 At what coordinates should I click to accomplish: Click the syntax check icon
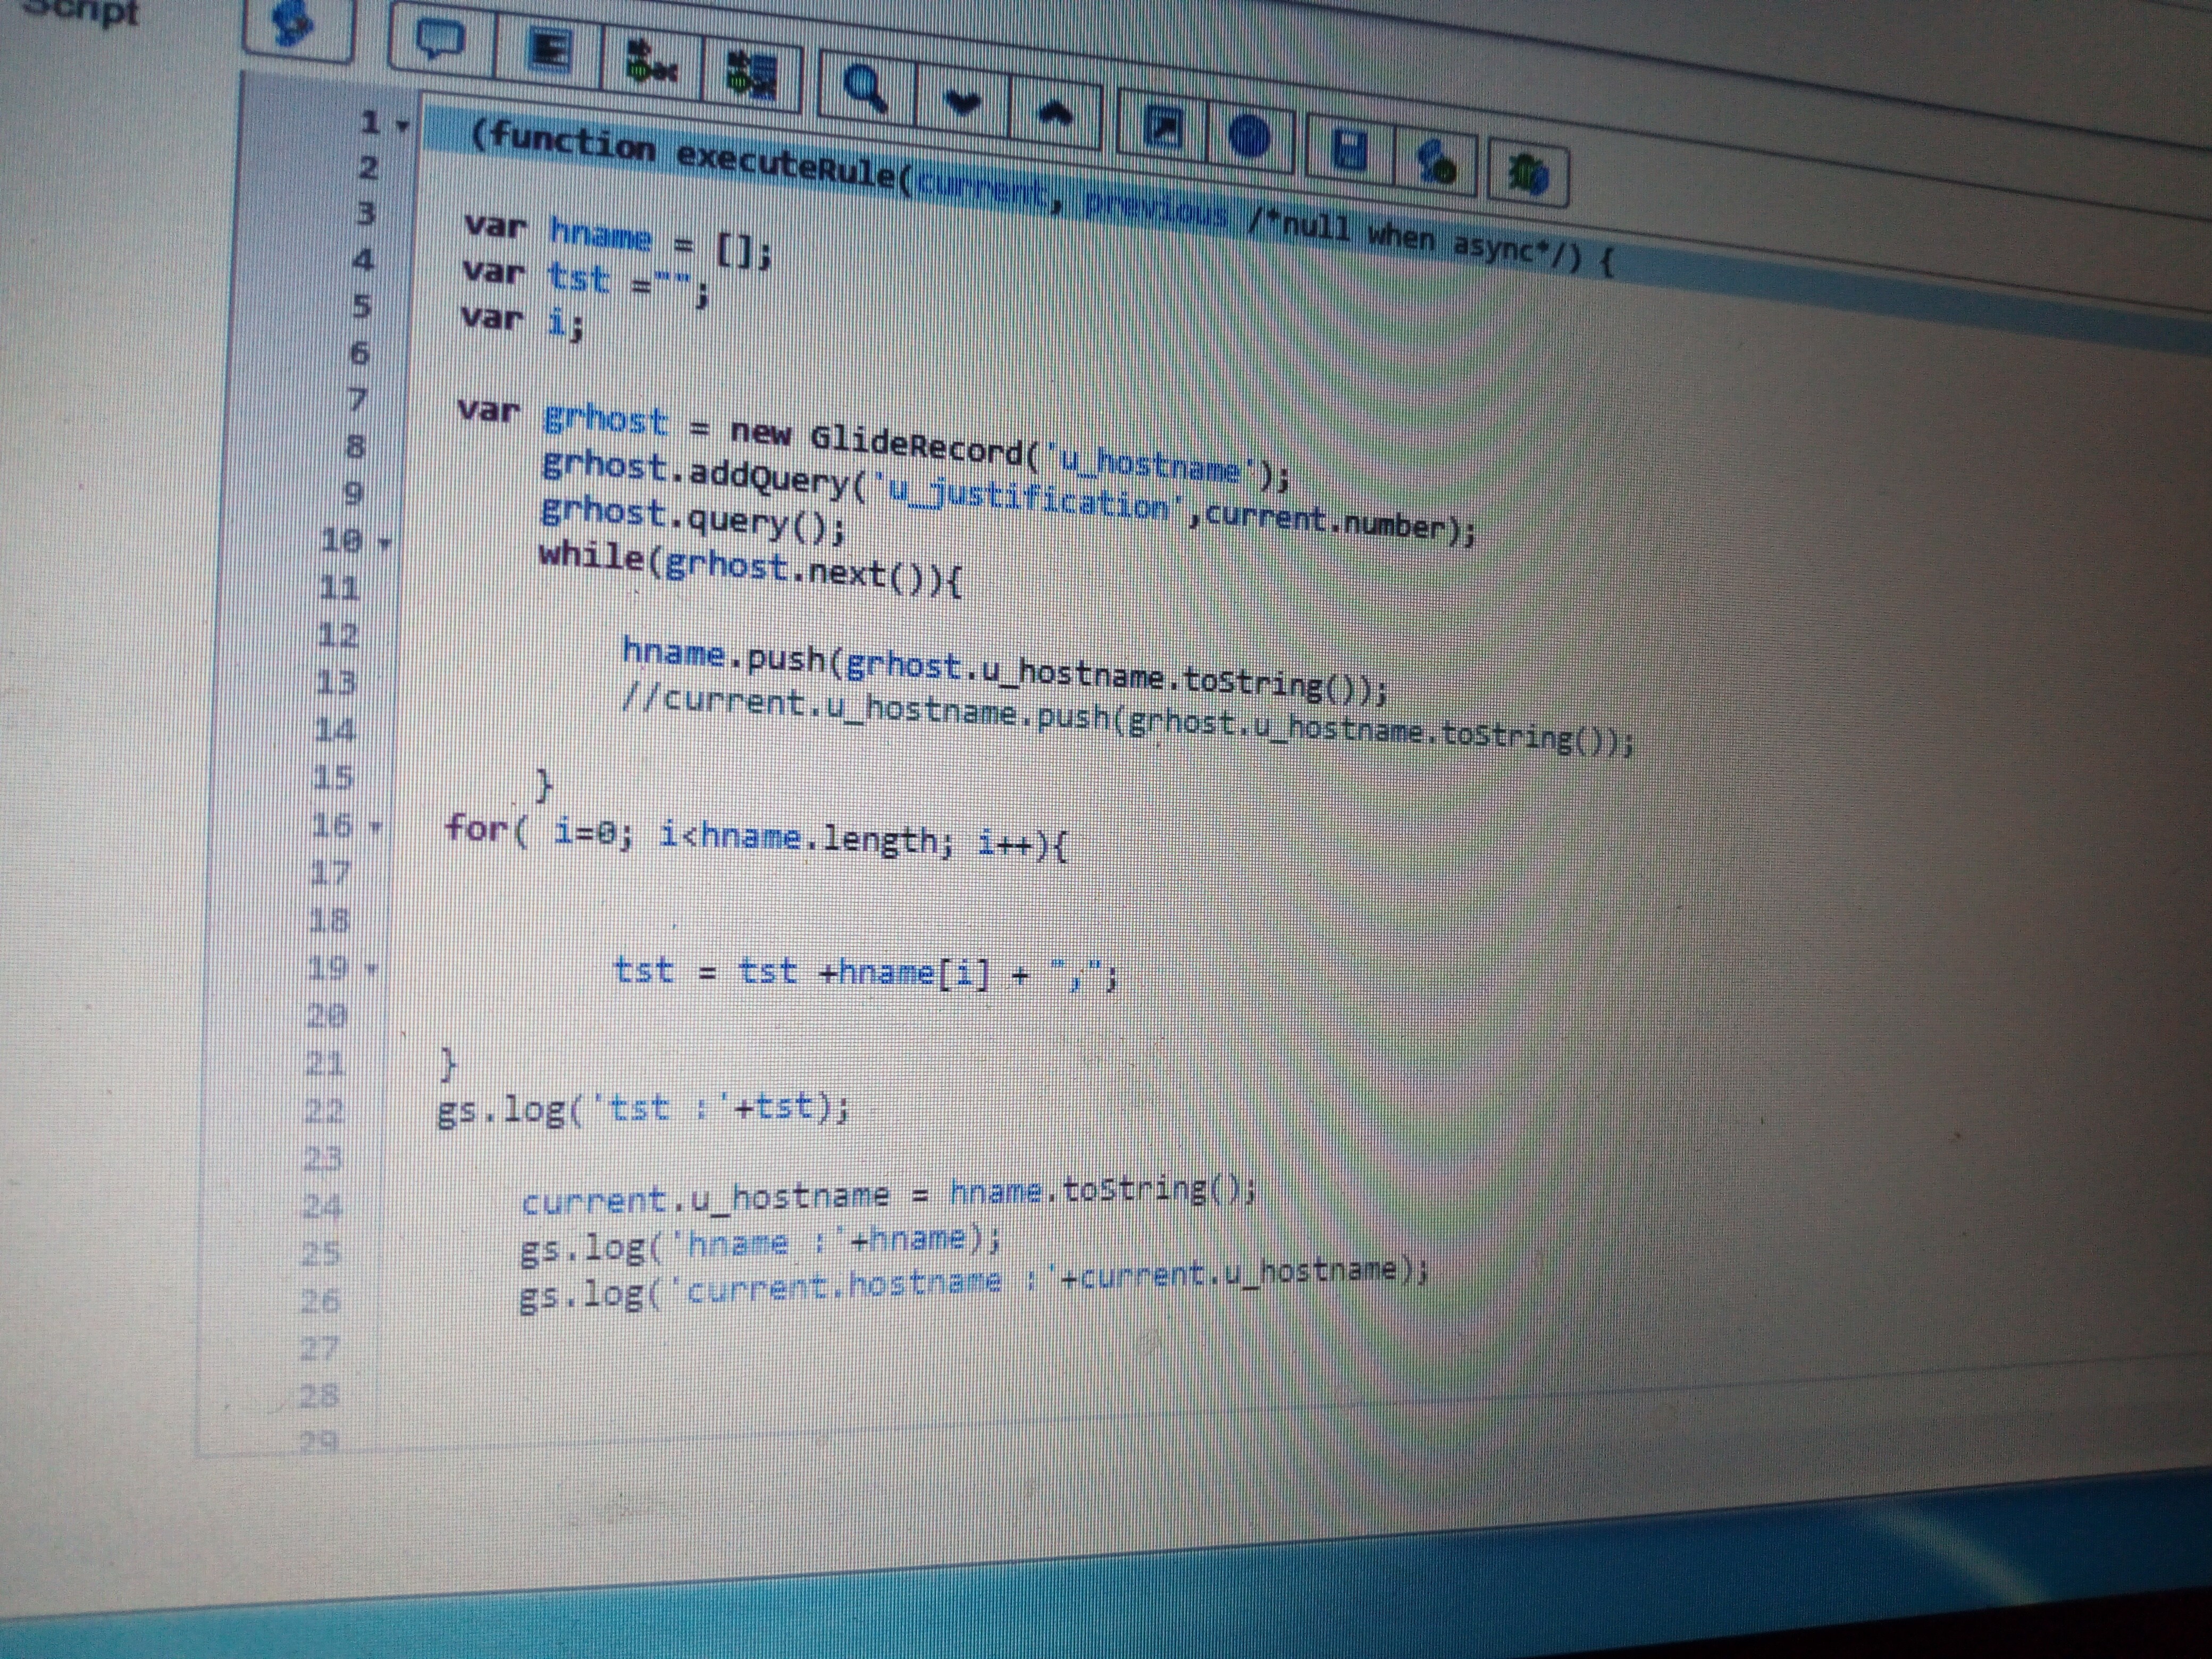[1437, 163]
